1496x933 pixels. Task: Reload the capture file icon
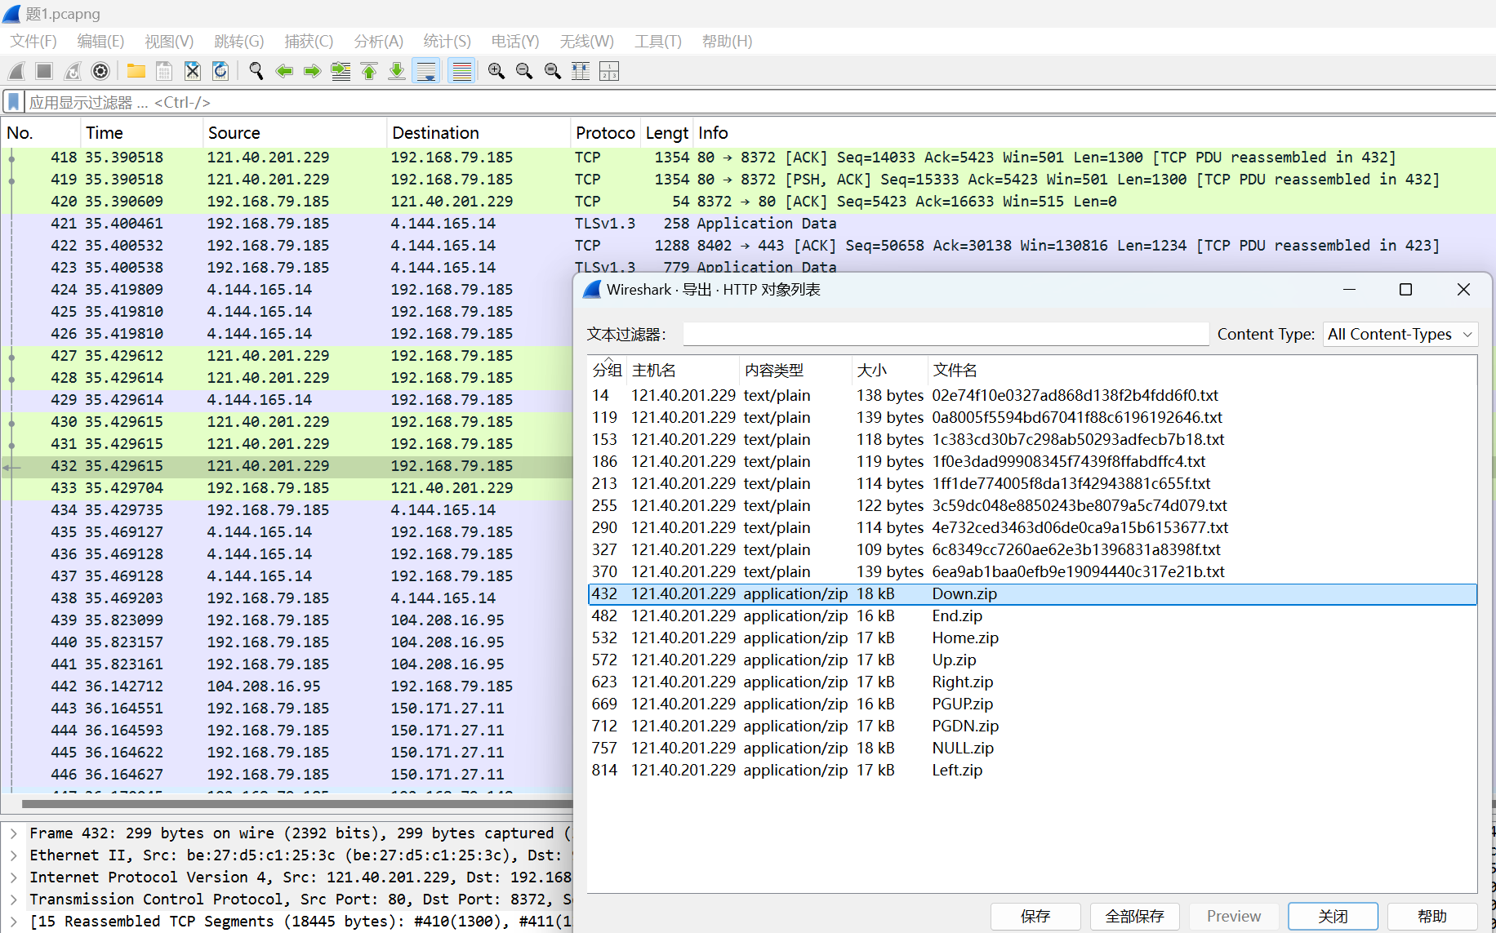point(220,71)
